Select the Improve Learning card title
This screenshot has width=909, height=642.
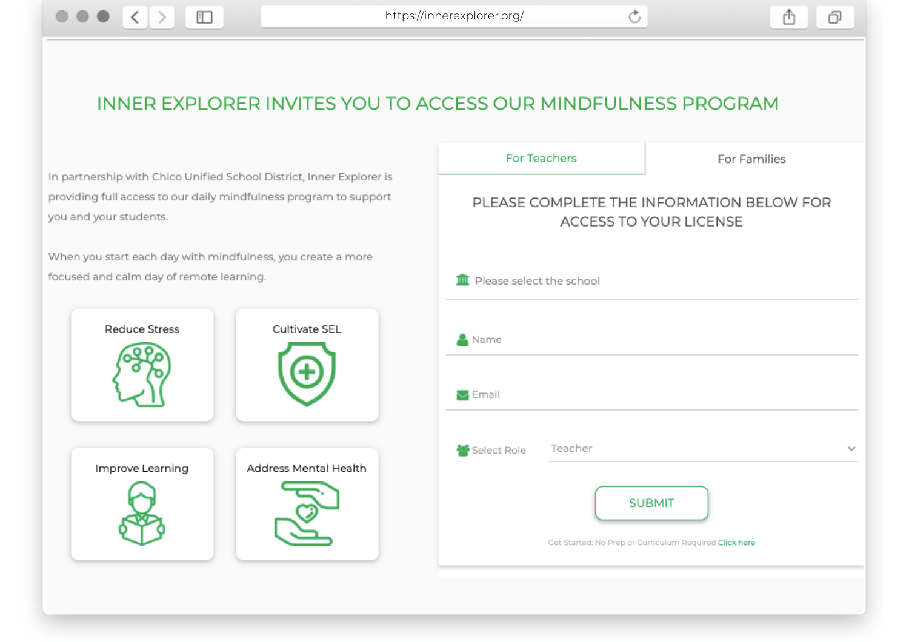[x=142, y=469]
